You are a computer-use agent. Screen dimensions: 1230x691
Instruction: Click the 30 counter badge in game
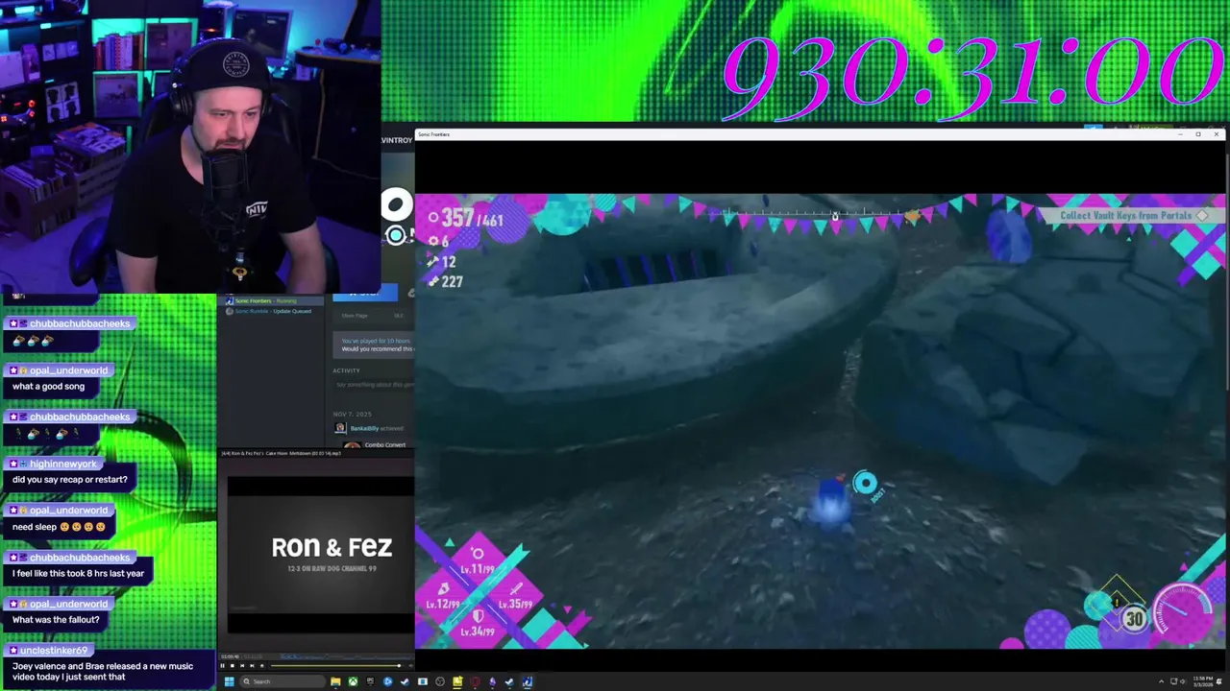click(x=1135, y=619)
